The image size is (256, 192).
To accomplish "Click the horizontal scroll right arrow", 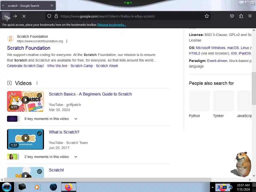I will pos(250,180).
